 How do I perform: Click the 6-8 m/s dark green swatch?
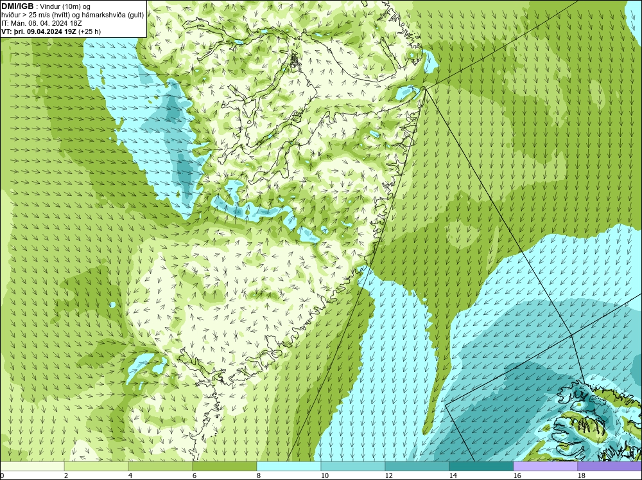[225, 466]
